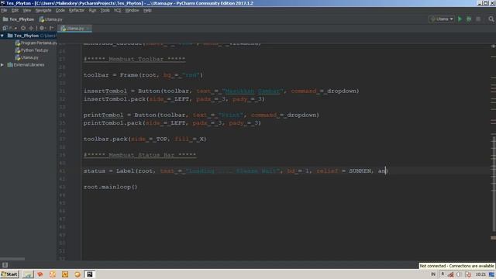Click scroll from source target icon
This screenshot has width=496, height=279.
pos(23,28)
